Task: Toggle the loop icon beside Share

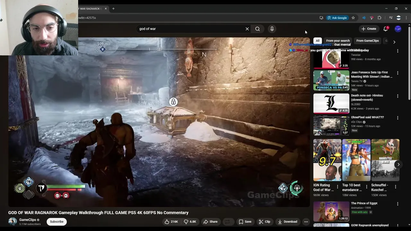Action: [x=227, y=222]
